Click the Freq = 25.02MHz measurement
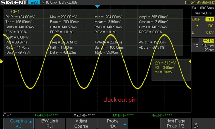The height and width of the screenshot is (129, 215). 63,42
